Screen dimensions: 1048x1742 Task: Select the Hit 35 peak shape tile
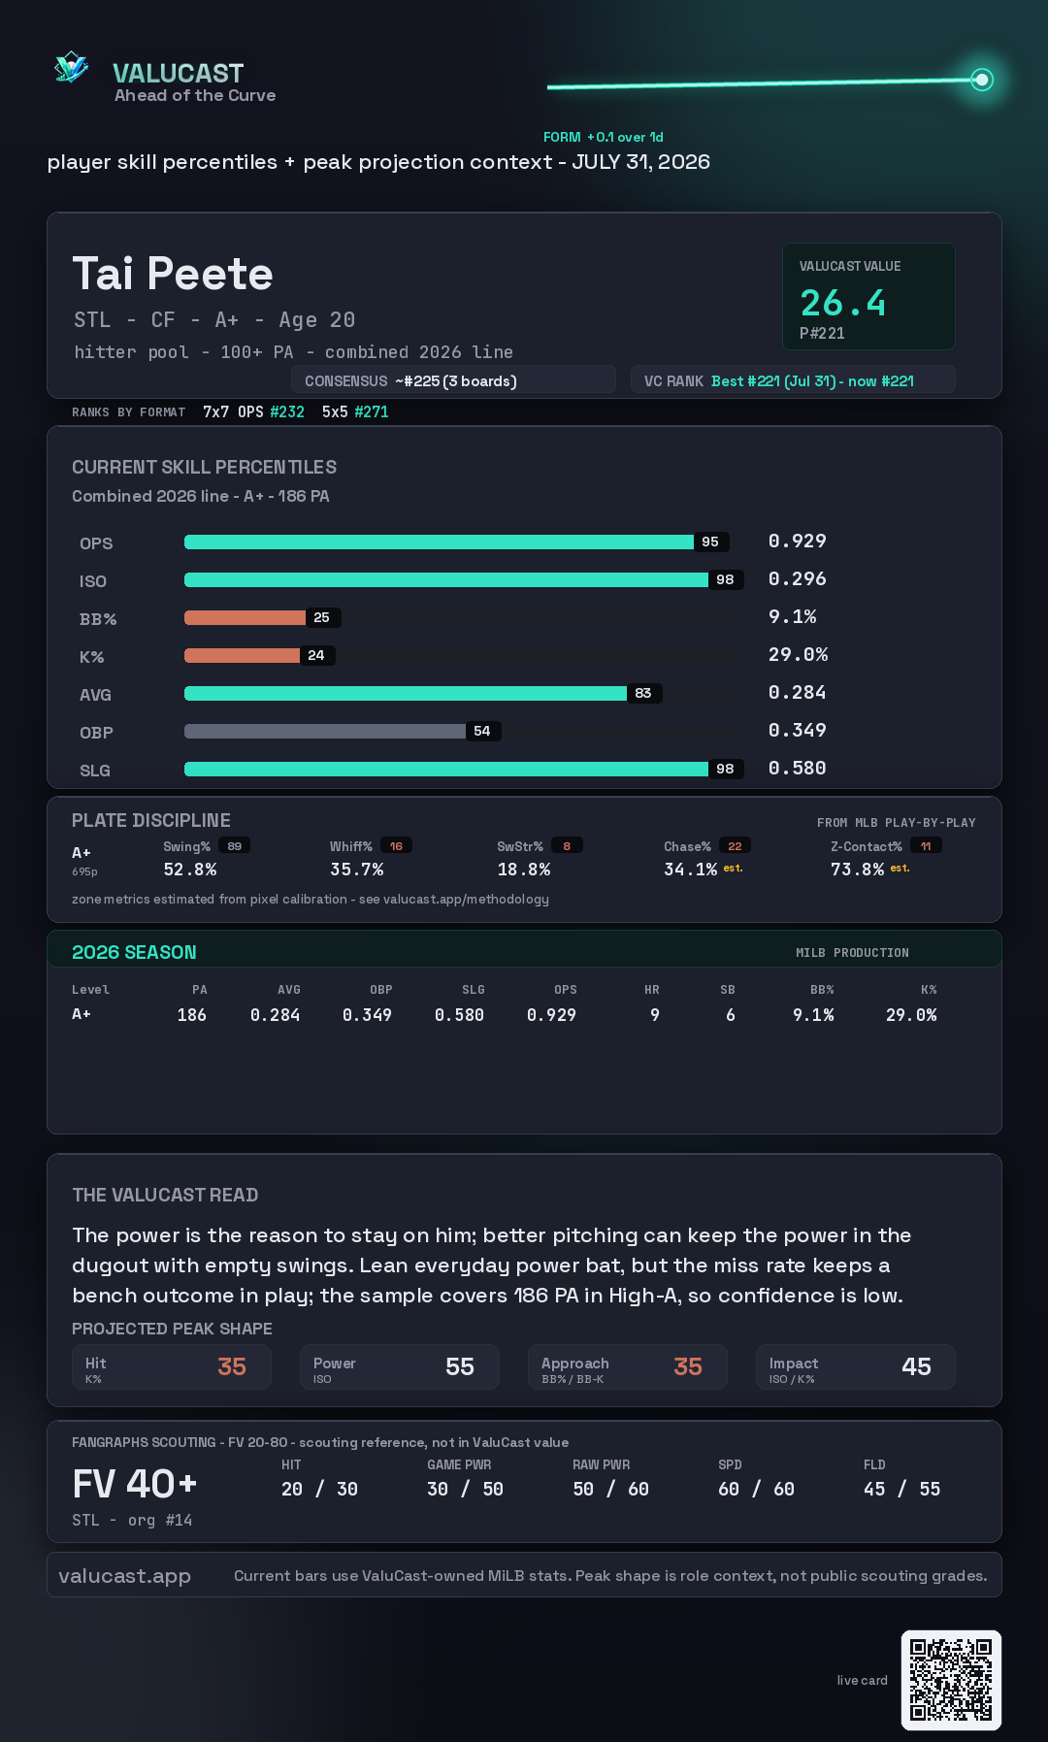(172, 1367)
